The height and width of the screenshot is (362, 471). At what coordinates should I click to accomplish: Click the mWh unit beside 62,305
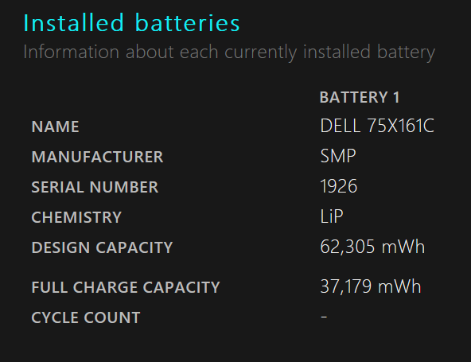pyautogui.click(x=403, y=247)
